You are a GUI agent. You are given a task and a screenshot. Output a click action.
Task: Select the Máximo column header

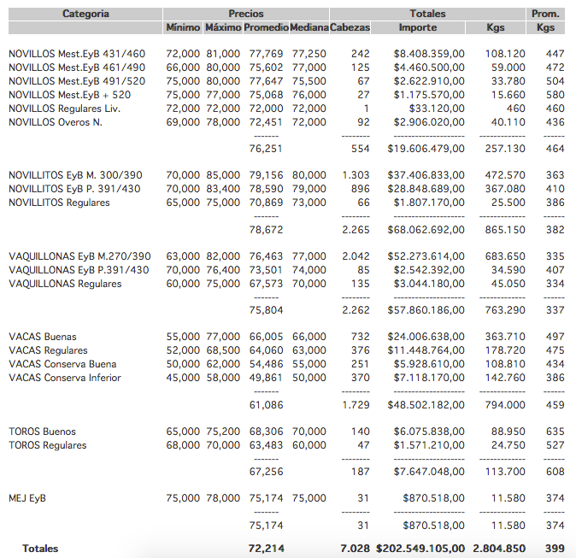pos(223,27)
